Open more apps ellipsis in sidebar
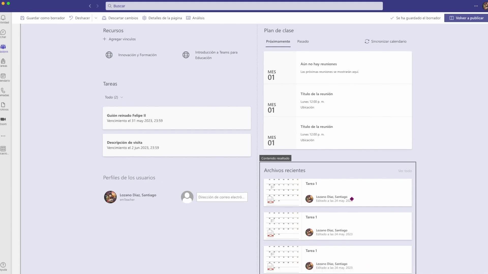The height and width of the screenshot is (274, 488). tap(3, 136)
